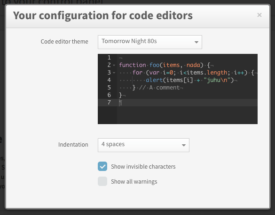Click the 'Show all warnings' label
This screenshot has width=275, height=215.
(x=134, y=182)
